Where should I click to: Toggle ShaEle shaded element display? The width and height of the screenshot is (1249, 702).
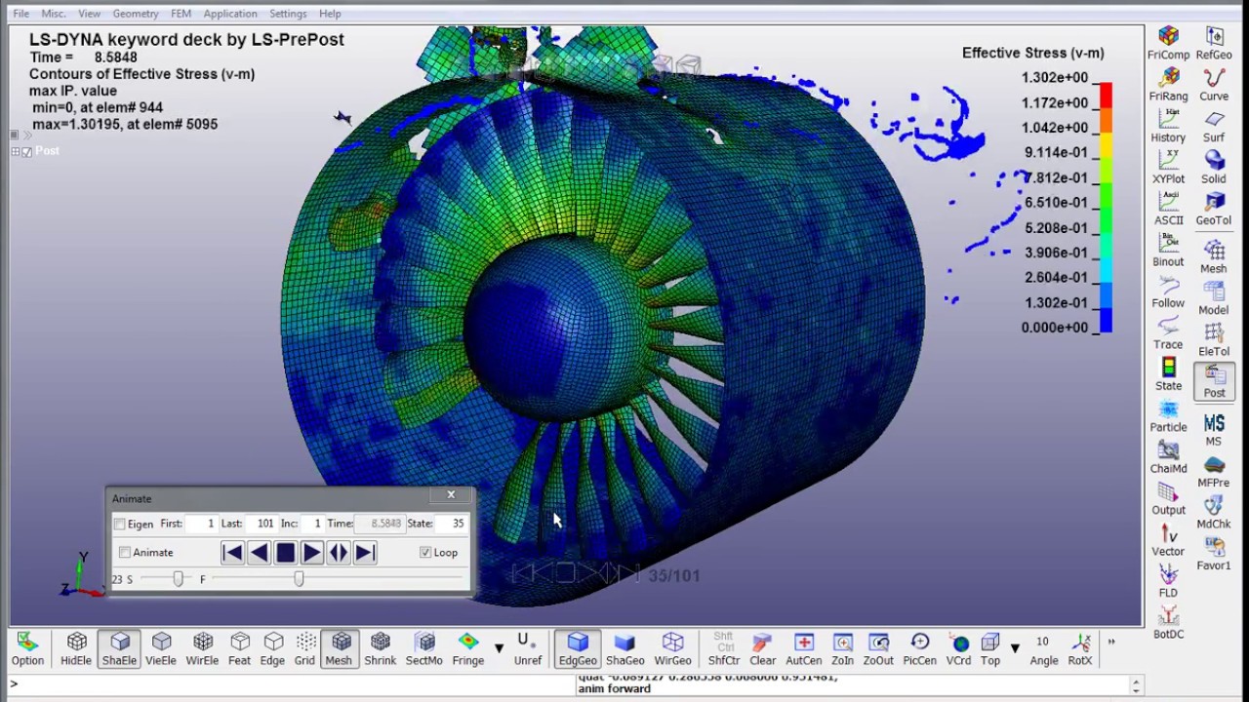click(119, 649)
